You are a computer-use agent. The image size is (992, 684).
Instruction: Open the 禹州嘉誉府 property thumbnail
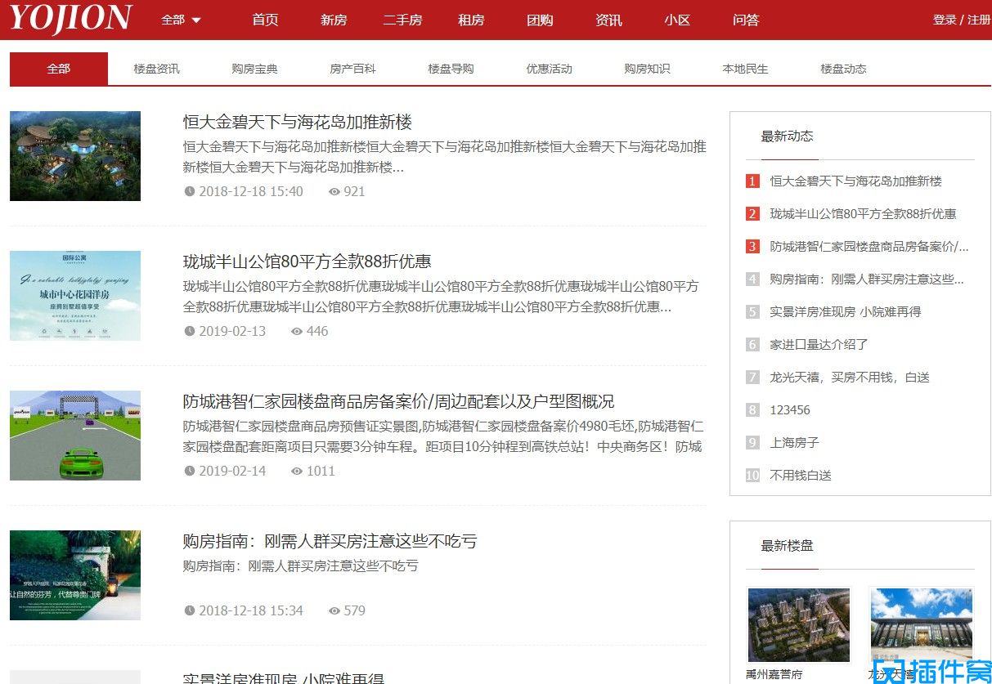point(799,625)
